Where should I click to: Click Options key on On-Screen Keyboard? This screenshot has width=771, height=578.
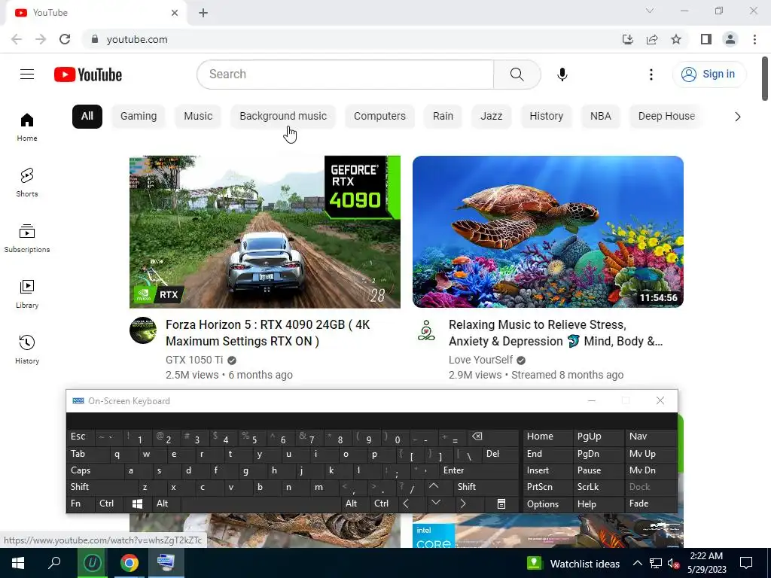click(547, 503)
